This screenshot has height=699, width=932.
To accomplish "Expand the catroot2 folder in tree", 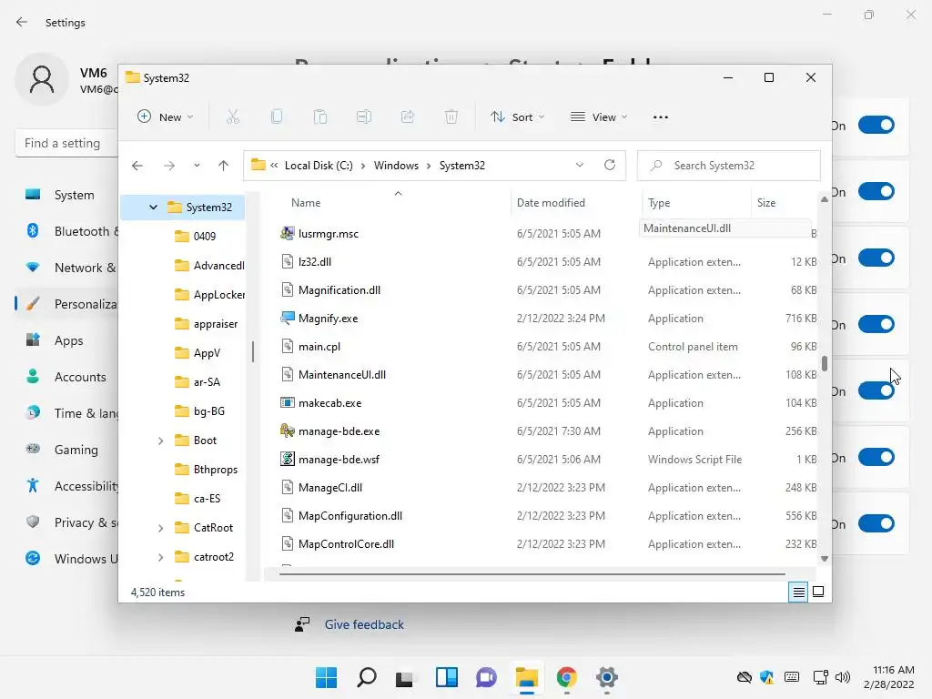I will (160, 557).
